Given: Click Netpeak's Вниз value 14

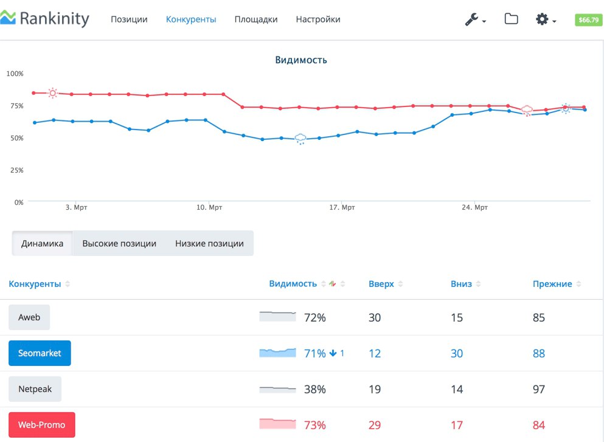Looking at the screenshot, I should pyautogui.click(x=457, y=389).
